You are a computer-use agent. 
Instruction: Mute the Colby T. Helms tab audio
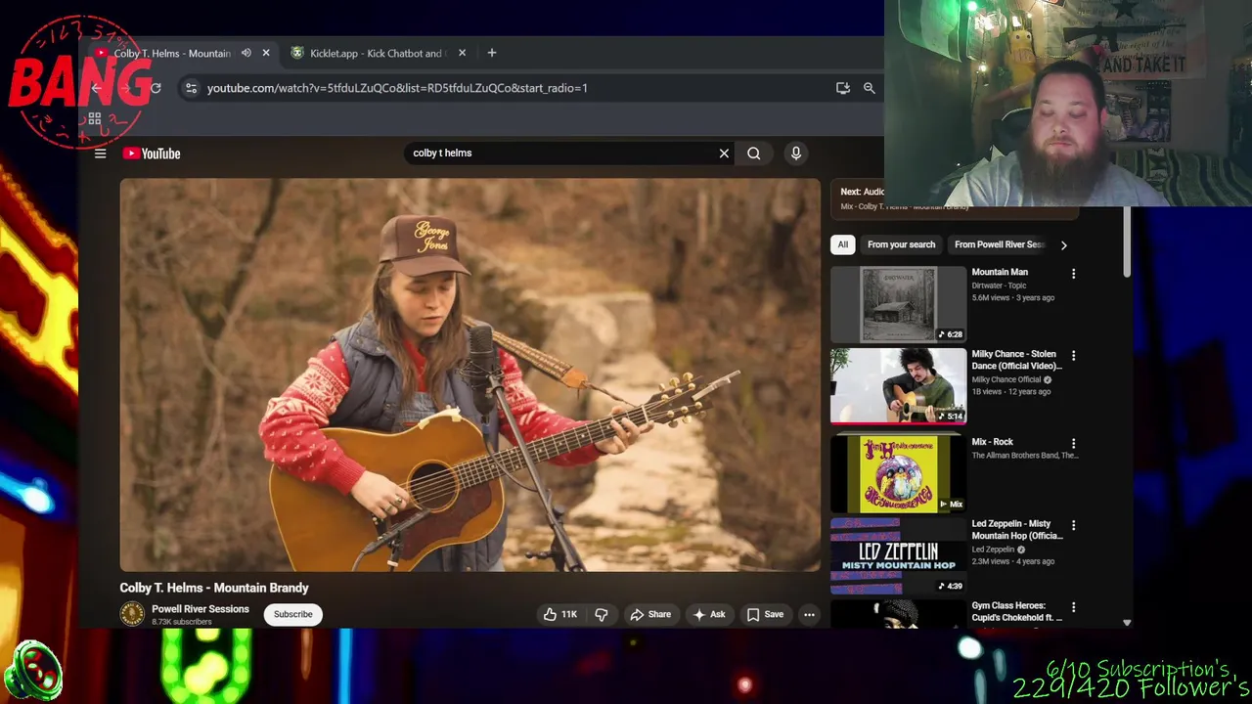pyautogui.click(x=246, y=54)
